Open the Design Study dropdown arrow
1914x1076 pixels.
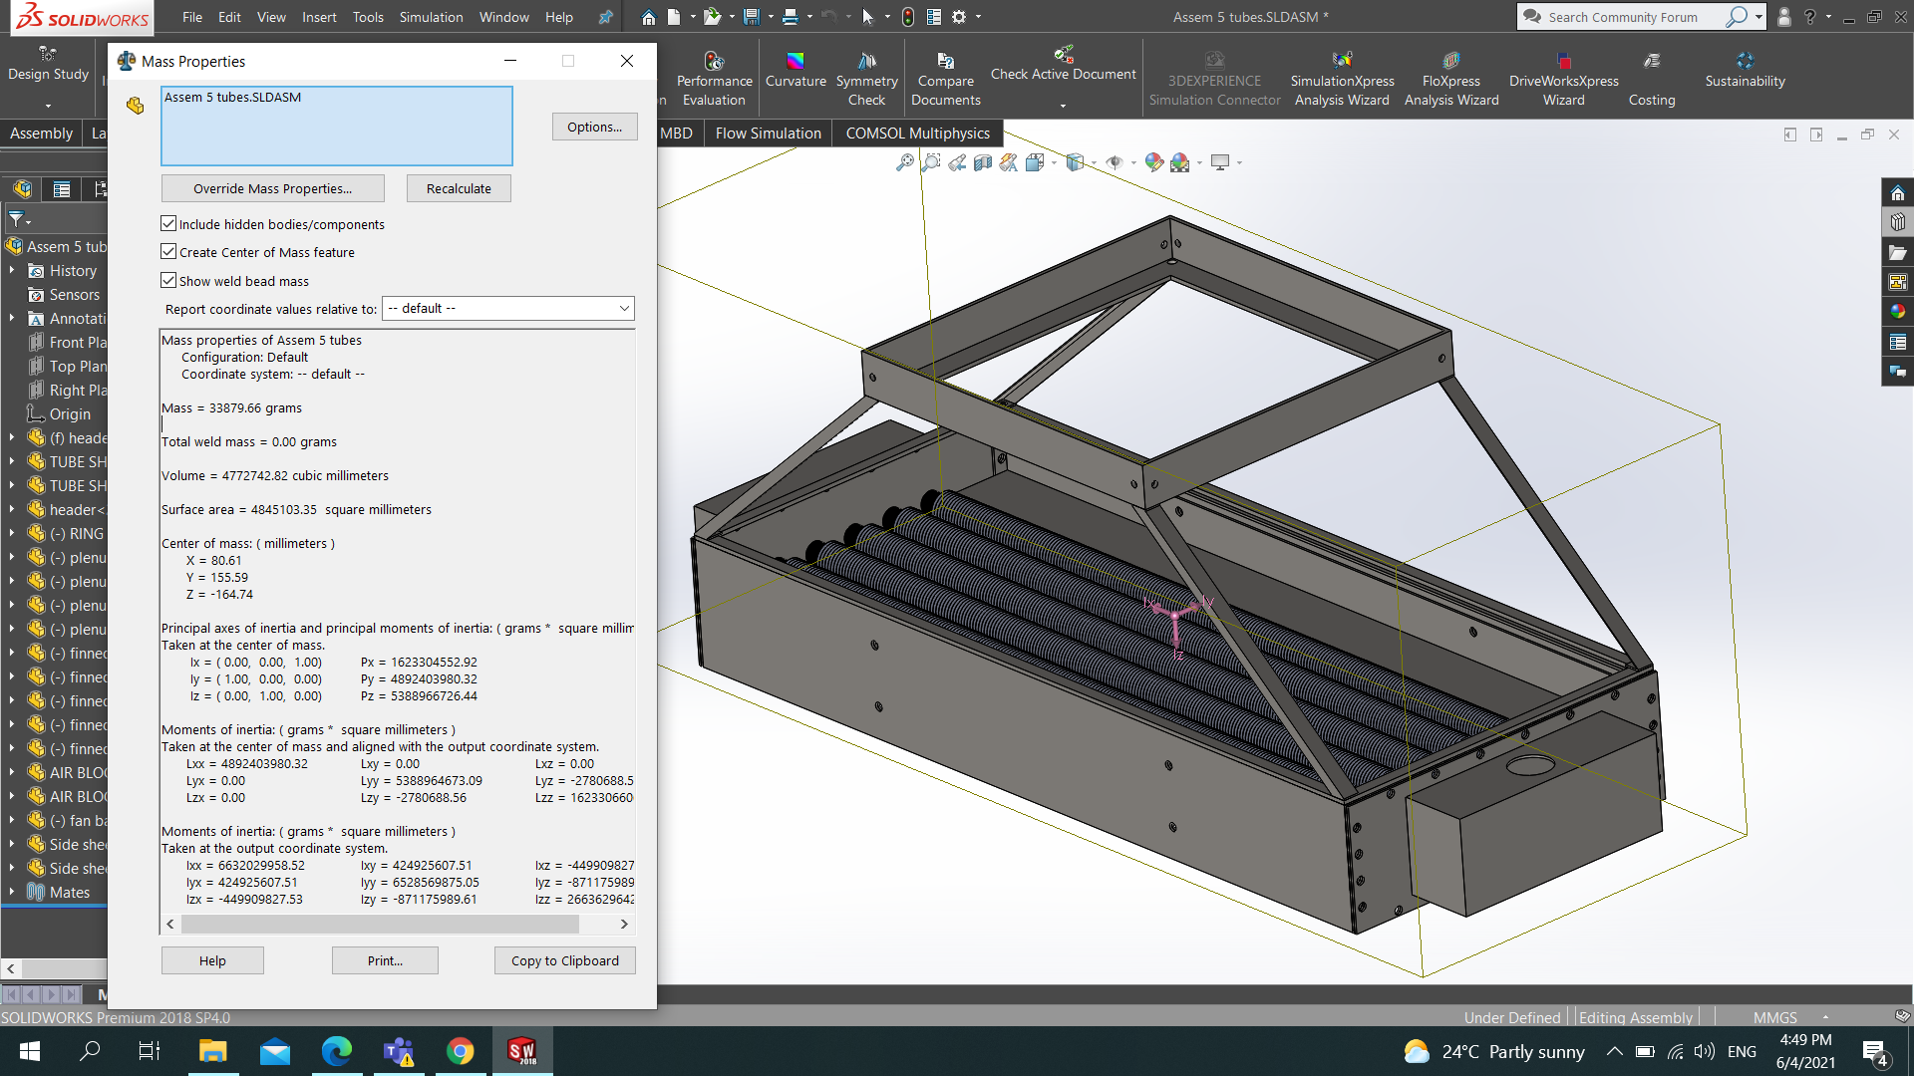pos(48,106)
